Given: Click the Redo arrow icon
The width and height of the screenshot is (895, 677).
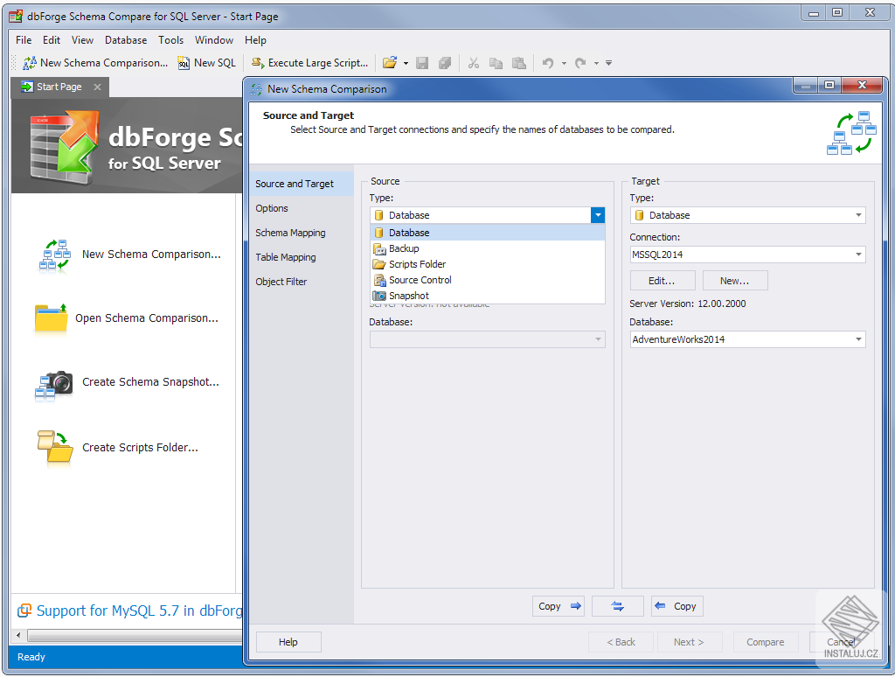Looking at the screenshot, I should point(580,63).
